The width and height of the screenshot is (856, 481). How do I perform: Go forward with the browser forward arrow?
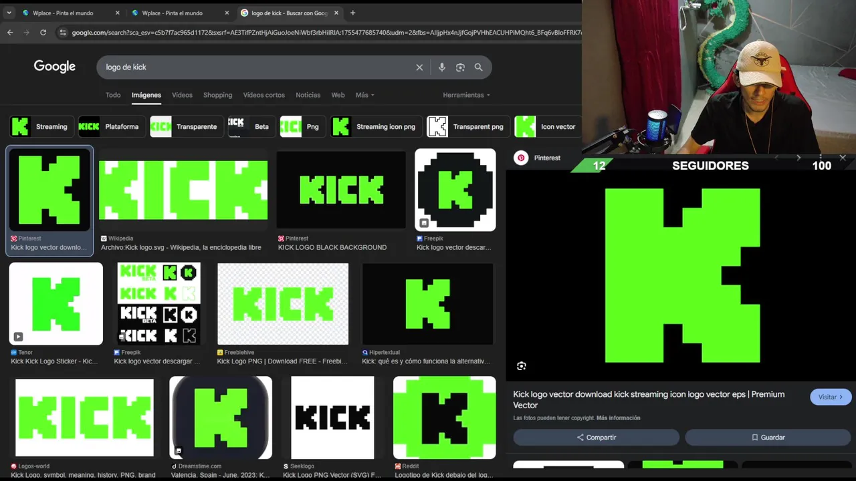click(x=27, y=32)
